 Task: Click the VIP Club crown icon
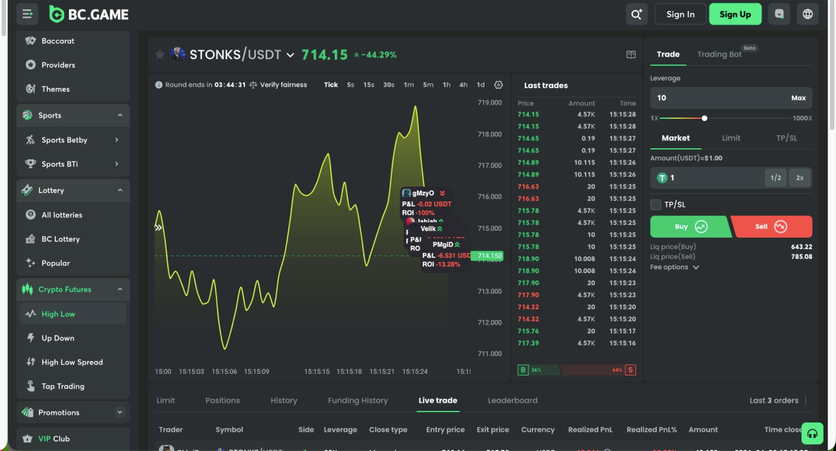(x=27, y=438)
